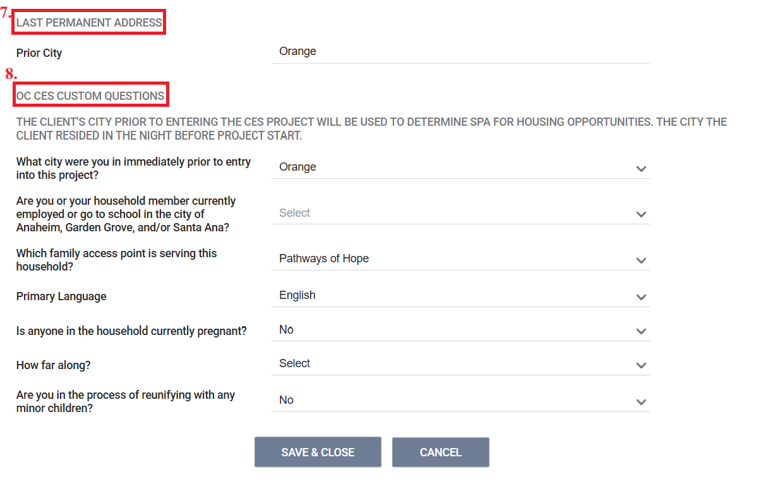Screen dimensions: 773x486
Task: Click chevron arrow of Primary Language dropdown
Action: click(641, 297)
